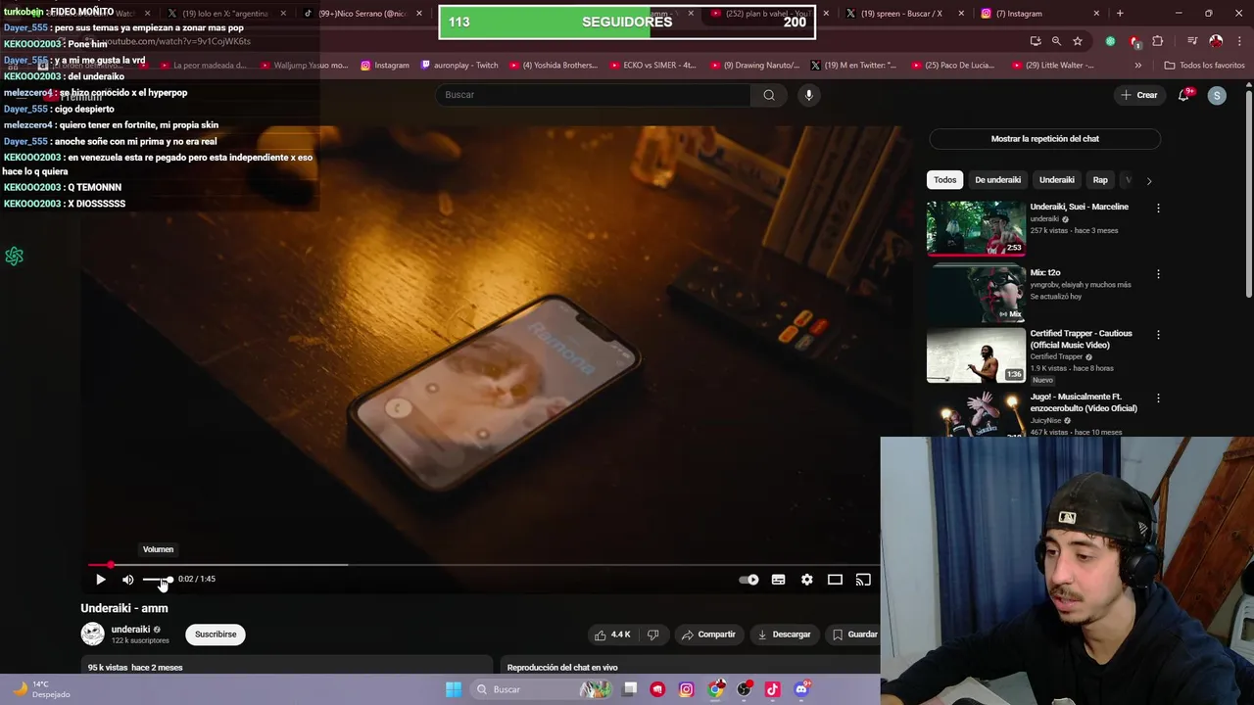Open the Jugo! - Musicalmente video title
This screenshot has height=705, width=1254.
pos(1084,402)
